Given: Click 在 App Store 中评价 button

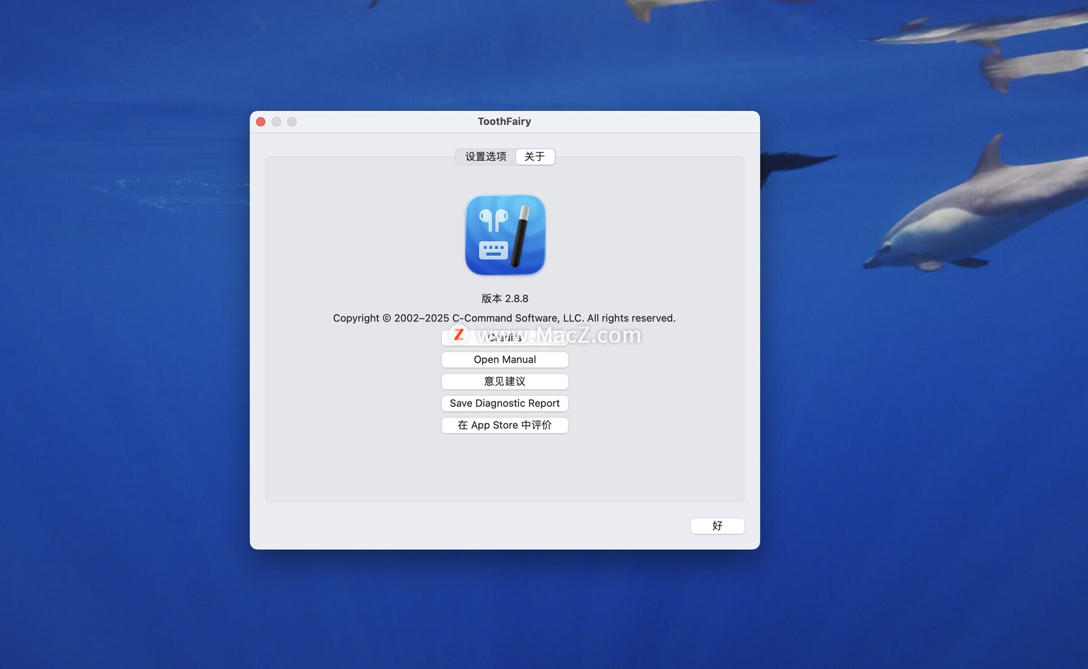Looking at the screenshot, I should (x=504, y=425).
